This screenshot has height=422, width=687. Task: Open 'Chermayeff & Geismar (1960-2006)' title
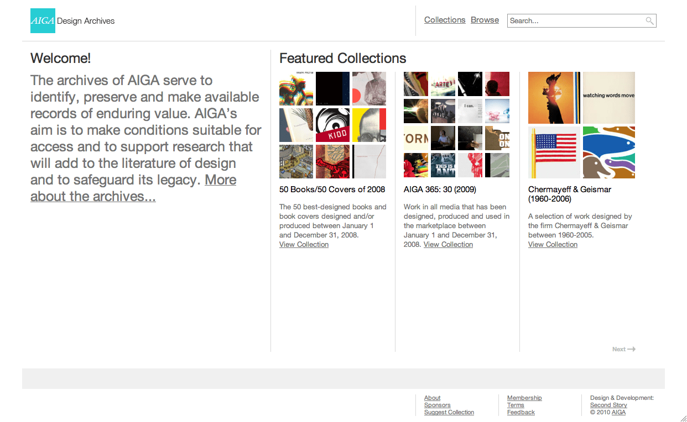point(570,194)
